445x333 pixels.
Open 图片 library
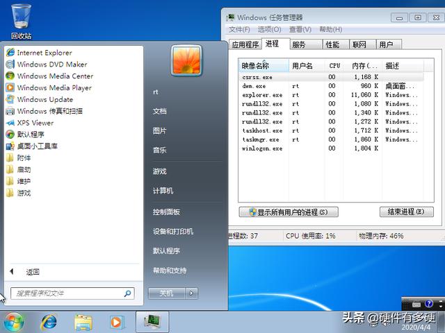click(x=159, y=131)
